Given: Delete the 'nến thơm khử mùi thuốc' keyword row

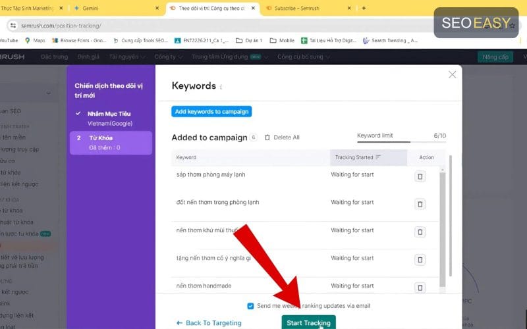Looking at the screenshot, I should click(420, 232).
